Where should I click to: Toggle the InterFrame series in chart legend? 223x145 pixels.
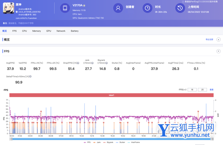134,142
